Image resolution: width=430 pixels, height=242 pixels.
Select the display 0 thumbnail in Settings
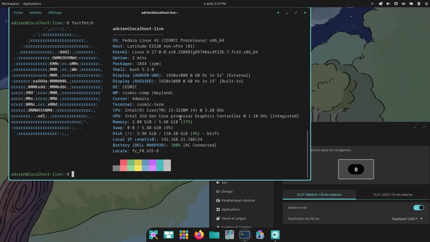(356, 169)
